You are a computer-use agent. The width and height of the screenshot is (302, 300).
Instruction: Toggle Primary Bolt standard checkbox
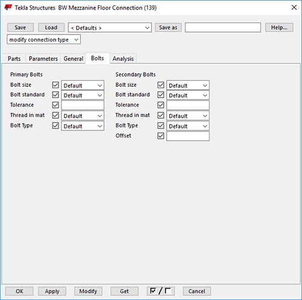click(56, 95)
